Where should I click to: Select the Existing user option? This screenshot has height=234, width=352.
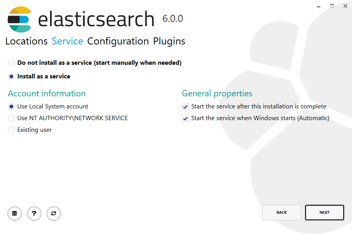coord(11,130)
